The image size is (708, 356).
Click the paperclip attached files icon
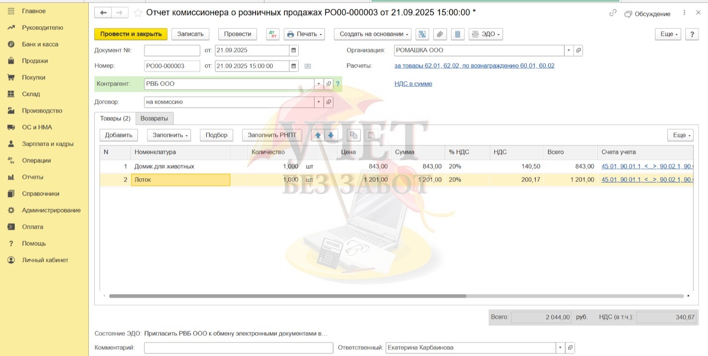coord(439,34)
